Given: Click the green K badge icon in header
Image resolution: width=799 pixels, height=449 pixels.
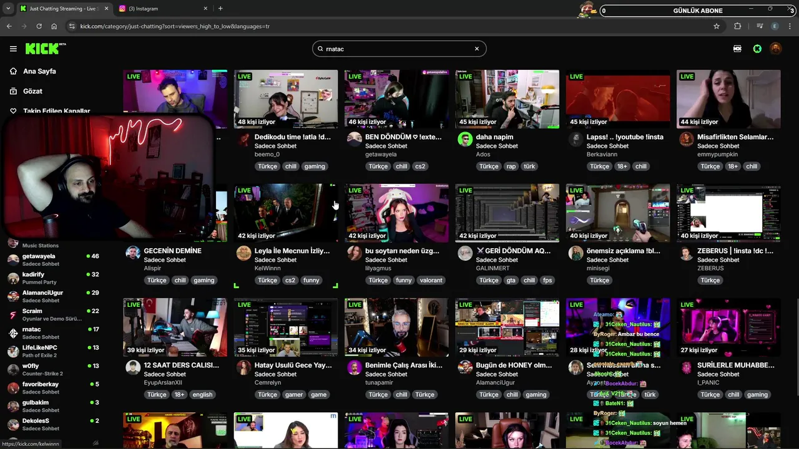Looking at the screenshot, I should click(x=757, y=49).
